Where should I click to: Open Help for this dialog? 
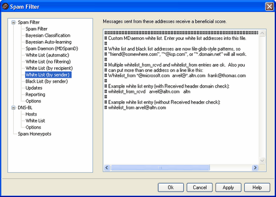[257, 188]
